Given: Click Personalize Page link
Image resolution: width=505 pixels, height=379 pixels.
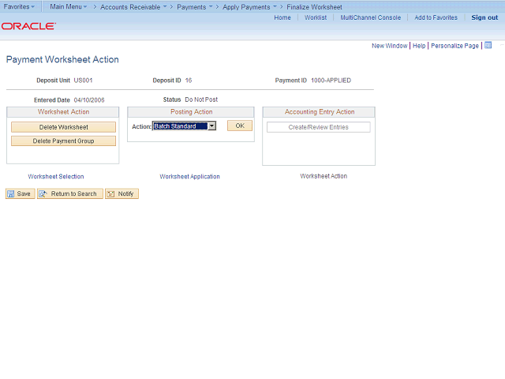Looking at the screenshot, I should point(454,46).
